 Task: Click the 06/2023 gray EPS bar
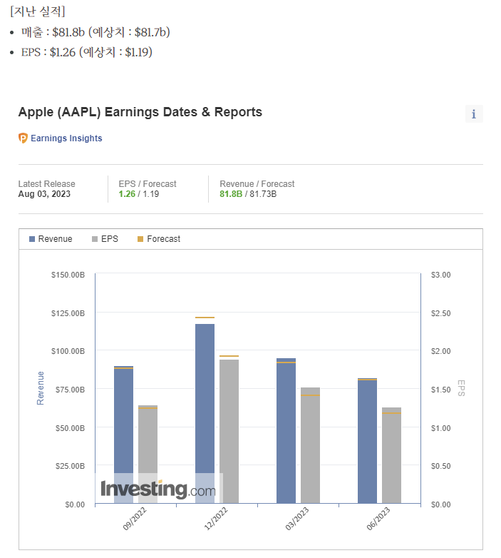coord(391,455)
